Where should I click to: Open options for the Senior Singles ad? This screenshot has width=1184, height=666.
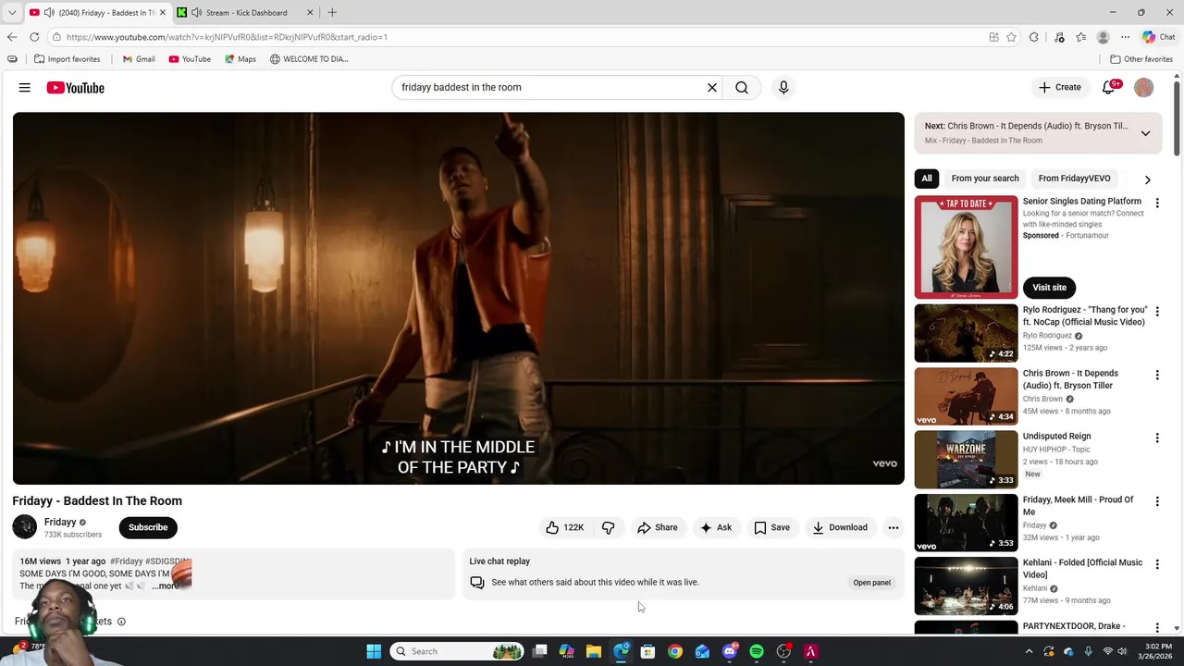[1157, 203]
